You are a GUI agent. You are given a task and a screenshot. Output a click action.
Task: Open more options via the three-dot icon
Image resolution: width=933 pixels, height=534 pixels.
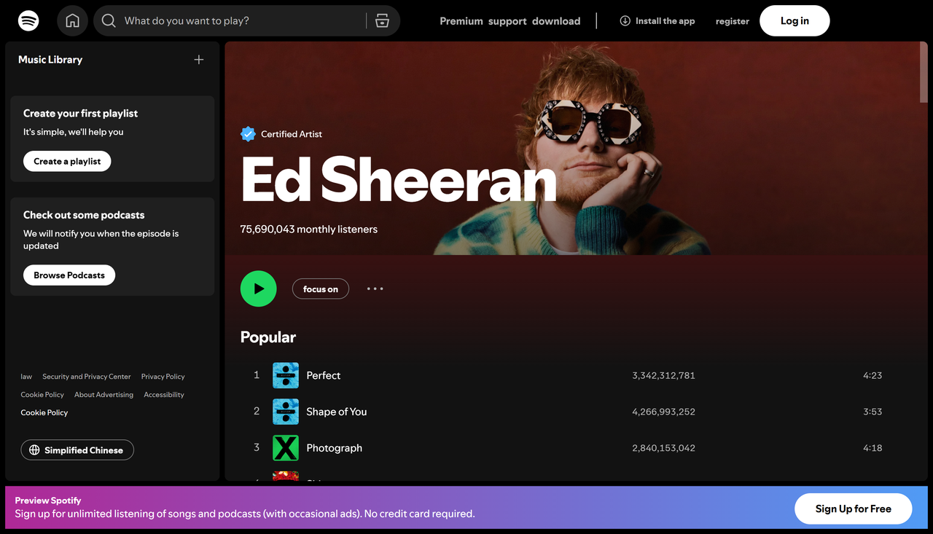[375, 288]
